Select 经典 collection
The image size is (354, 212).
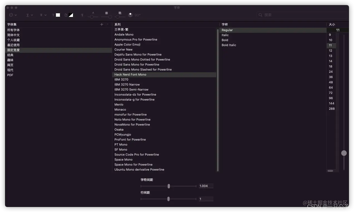pyautogui.click(x=58, y=55)
